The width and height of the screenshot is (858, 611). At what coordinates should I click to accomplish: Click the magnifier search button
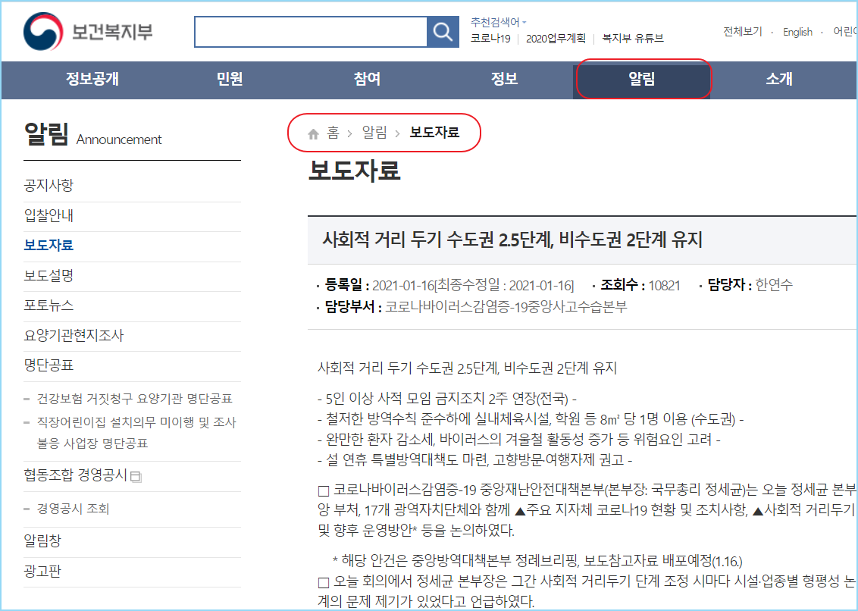click(443, 32)
